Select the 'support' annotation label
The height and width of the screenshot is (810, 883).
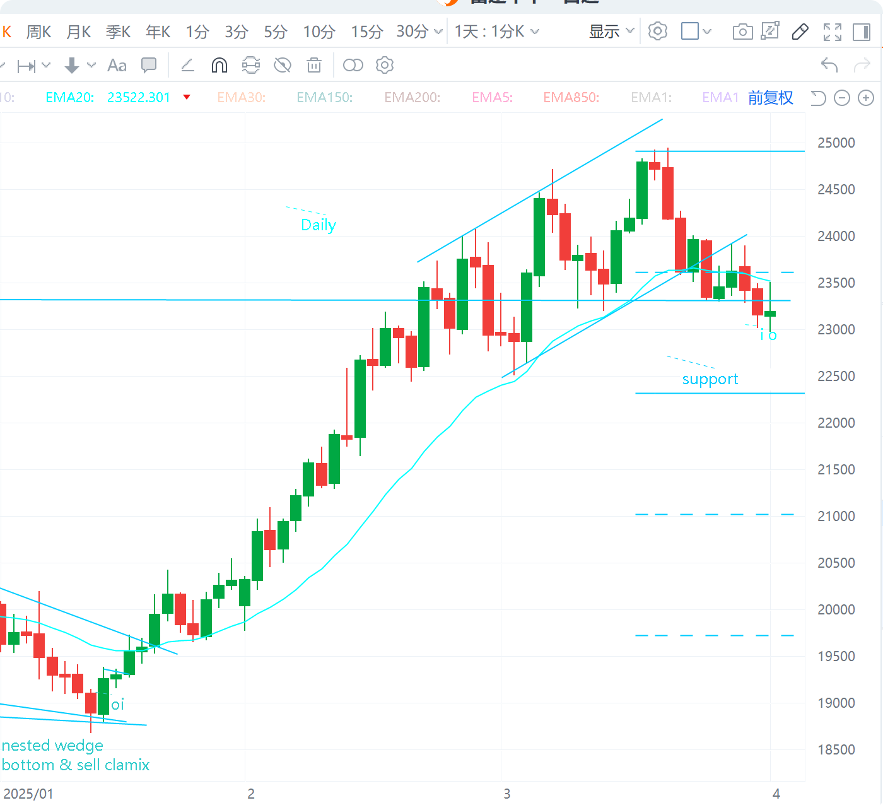click(x=710, y=379)
